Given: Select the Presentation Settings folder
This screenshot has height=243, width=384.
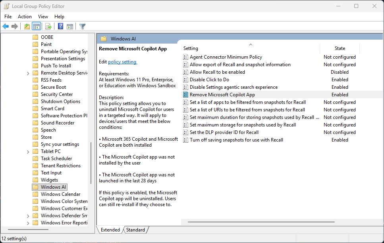Looking at the screenshot, I should click(x=63, y=59).
